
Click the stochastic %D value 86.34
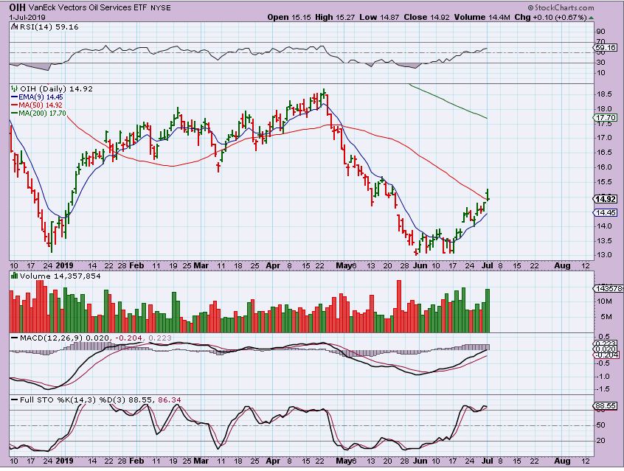coord(170,400)
